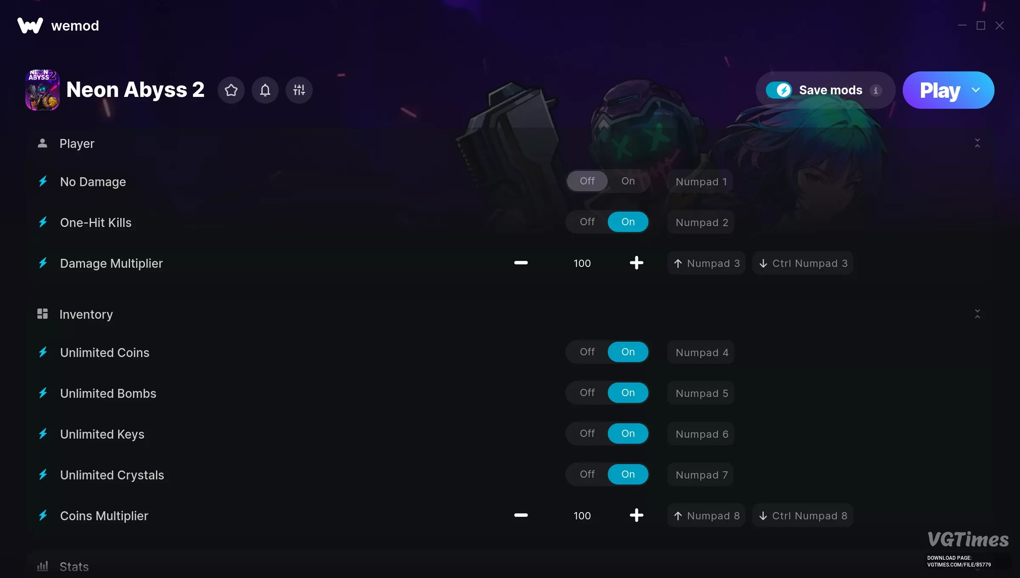Increase Damage Multiplier with plus icon

pyautogui.click(x=636, y=263)
